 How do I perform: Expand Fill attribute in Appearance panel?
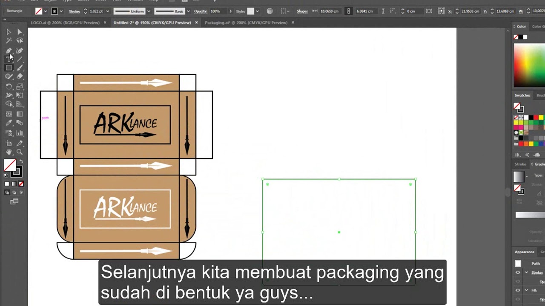click(x=526, y=290)
